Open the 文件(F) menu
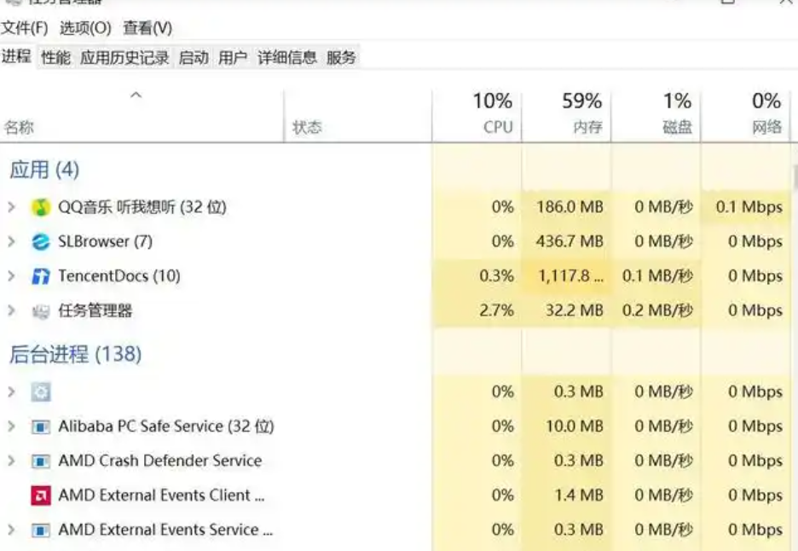The height and width of the screenshot is (551, 798). [x=24, y=27]
